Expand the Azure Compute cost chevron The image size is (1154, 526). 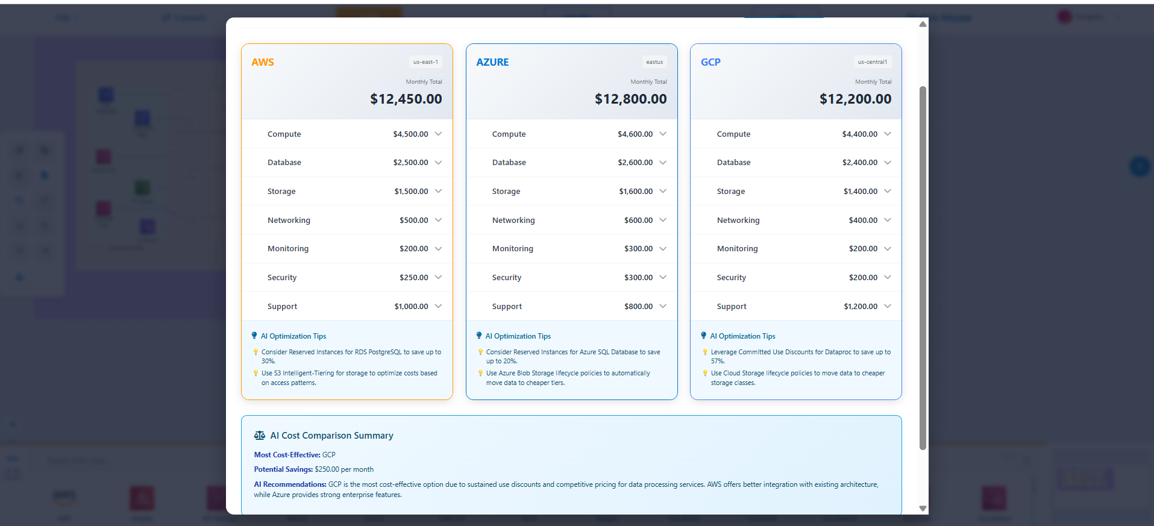663,134
